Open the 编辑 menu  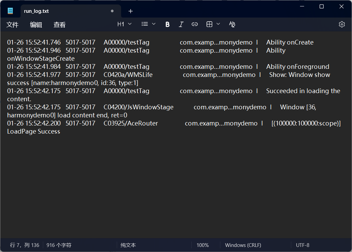click(x=36, y=25)
